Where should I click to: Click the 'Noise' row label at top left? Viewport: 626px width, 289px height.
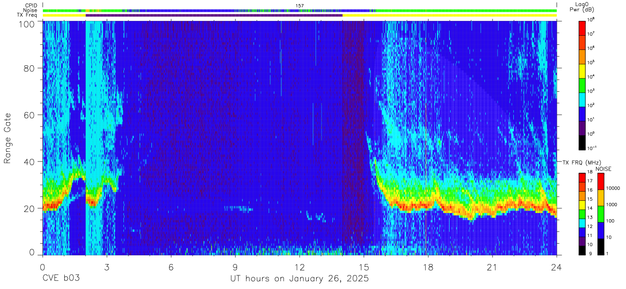point(30,10)
